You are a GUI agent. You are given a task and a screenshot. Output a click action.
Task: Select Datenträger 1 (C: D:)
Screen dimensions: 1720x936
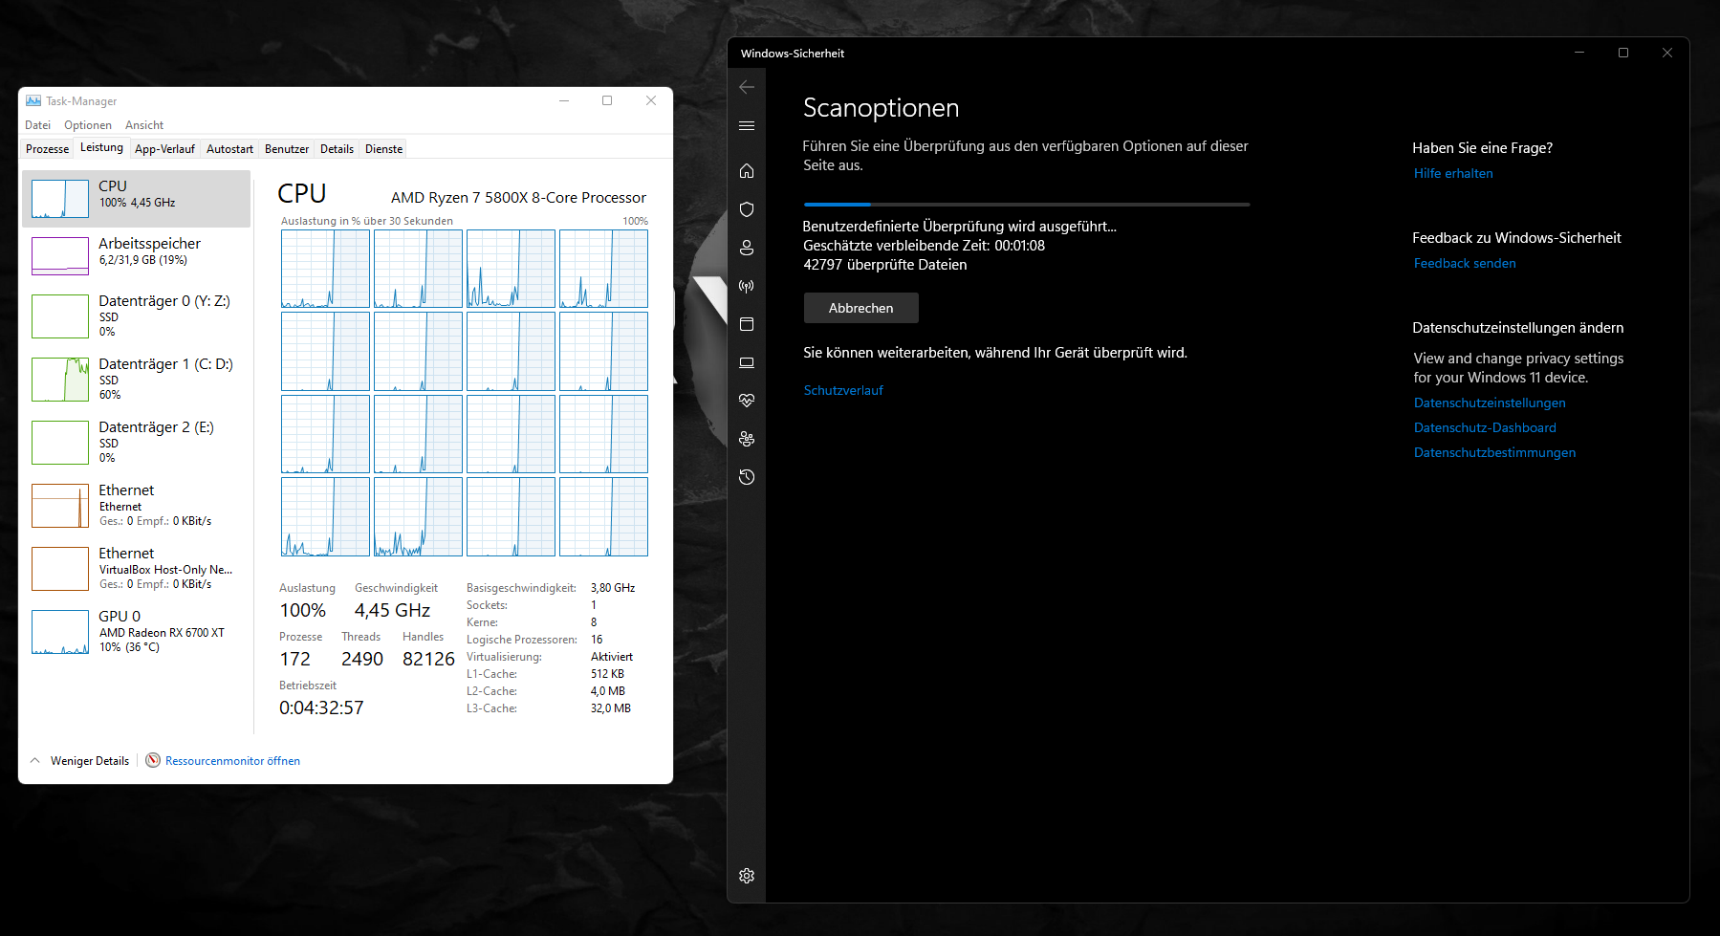(x=137, y=379)
